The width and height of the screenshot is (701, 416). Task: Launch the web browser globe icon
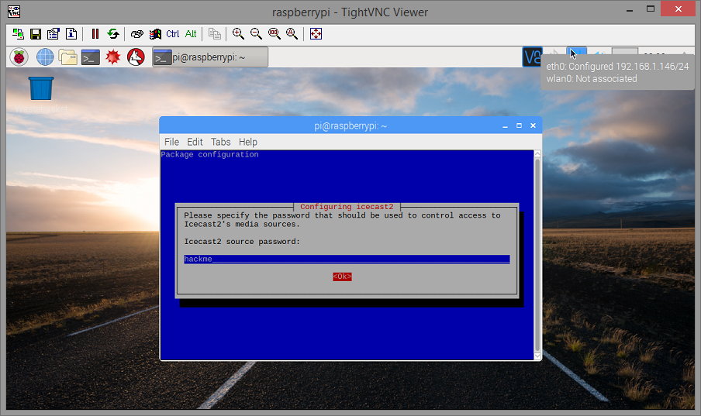point(45,57)
